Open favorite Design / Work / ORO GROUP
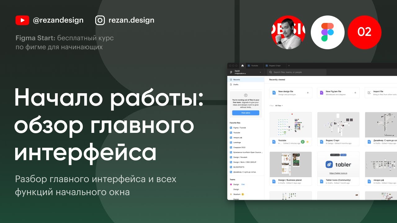397x223 pixels. (246, 162)
